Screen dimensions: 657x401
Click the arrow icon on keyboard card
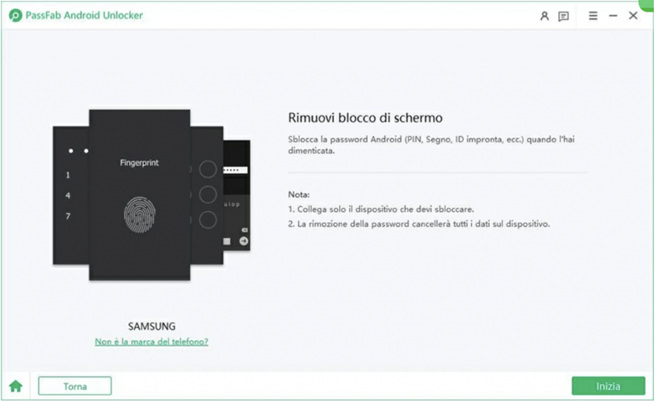click(243, 241)
